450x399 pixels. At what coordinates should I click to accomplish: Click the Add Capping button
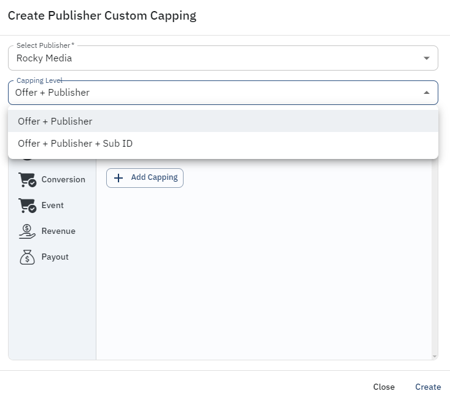point(145,178)
